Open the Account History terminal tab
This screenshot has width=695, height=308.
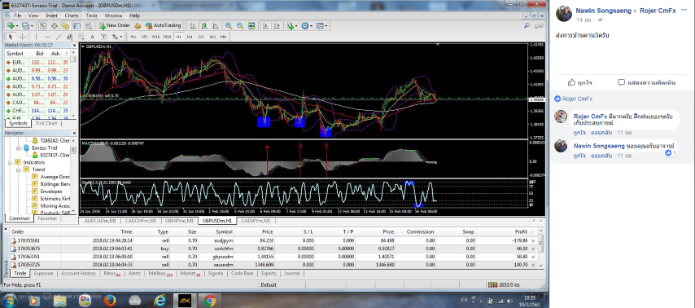click(x=78, y=274)
